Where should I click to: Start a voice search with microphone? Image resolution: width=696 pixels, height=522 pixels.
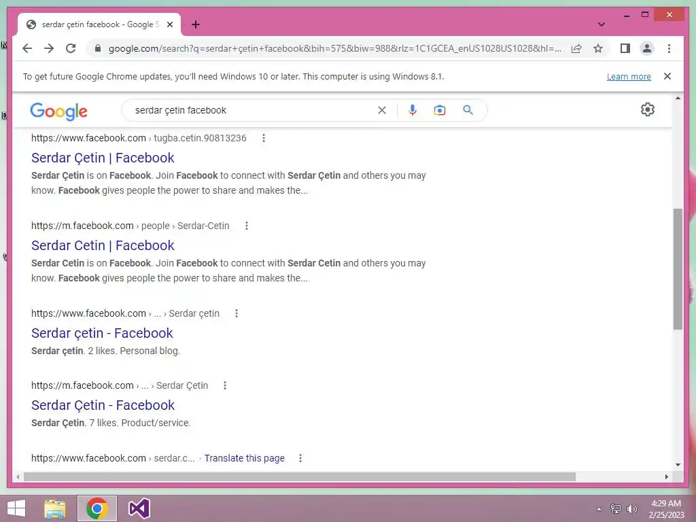(413, 110)
